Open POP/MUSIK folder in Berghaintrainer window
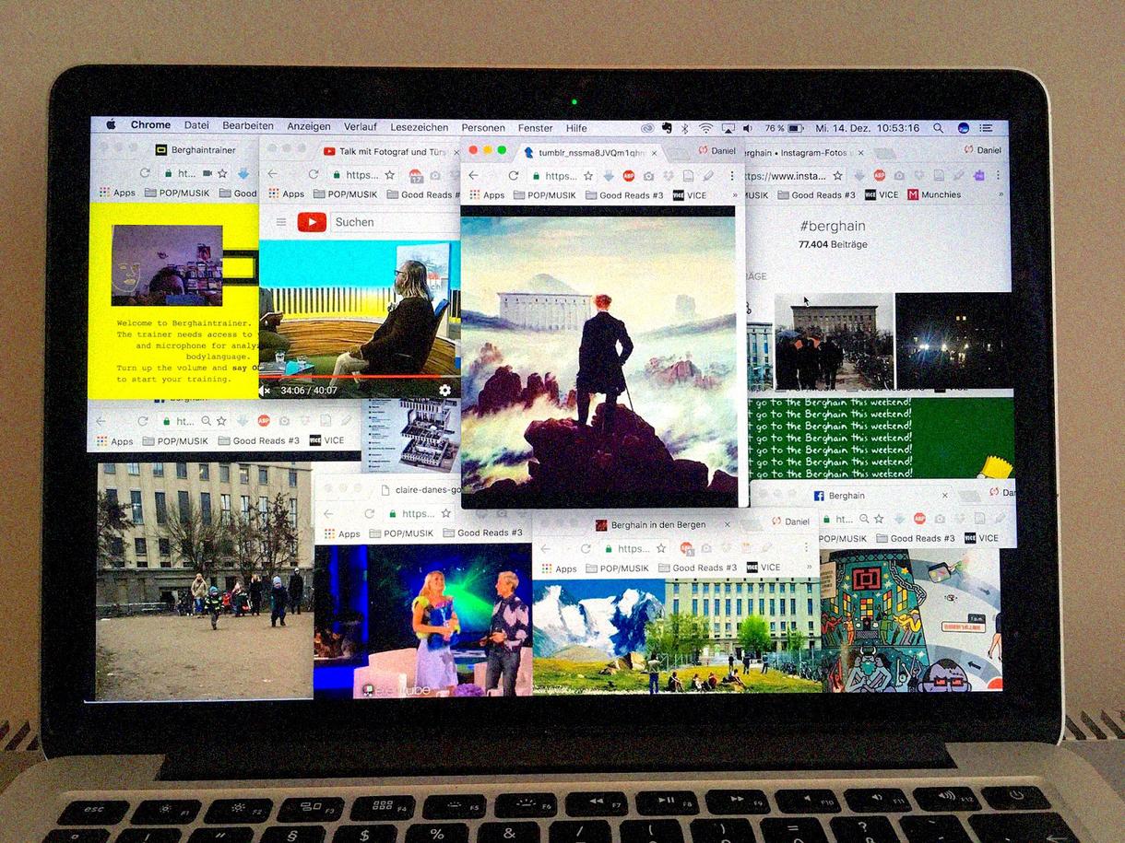This screenshot has height=843, width=1125. tap(177, 193)
